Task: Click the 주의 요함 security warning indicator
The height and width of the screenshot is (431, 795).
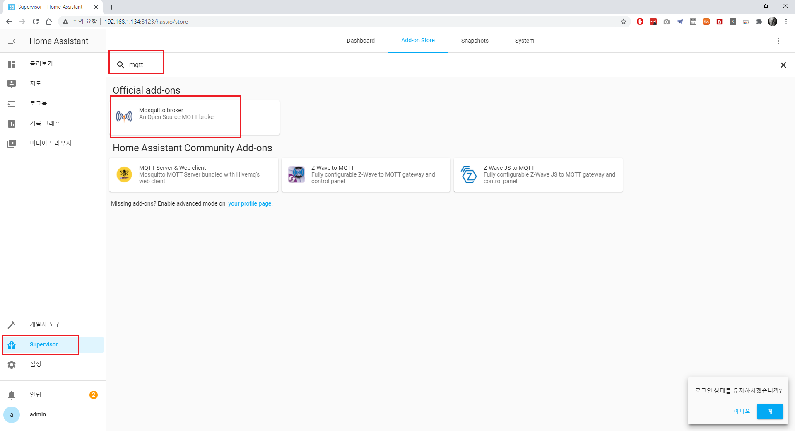Action: coord(79,22)
